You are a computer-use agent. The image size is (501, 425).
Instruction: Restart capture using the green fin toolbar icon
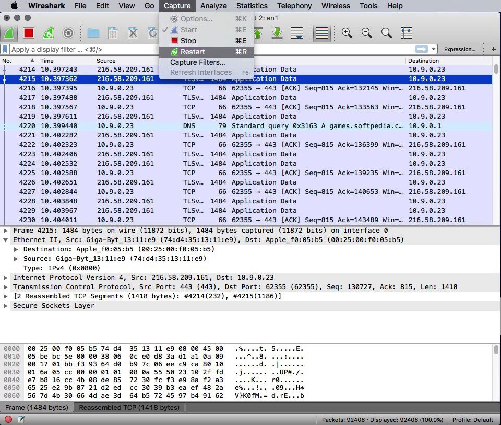[x=49, y=33]
